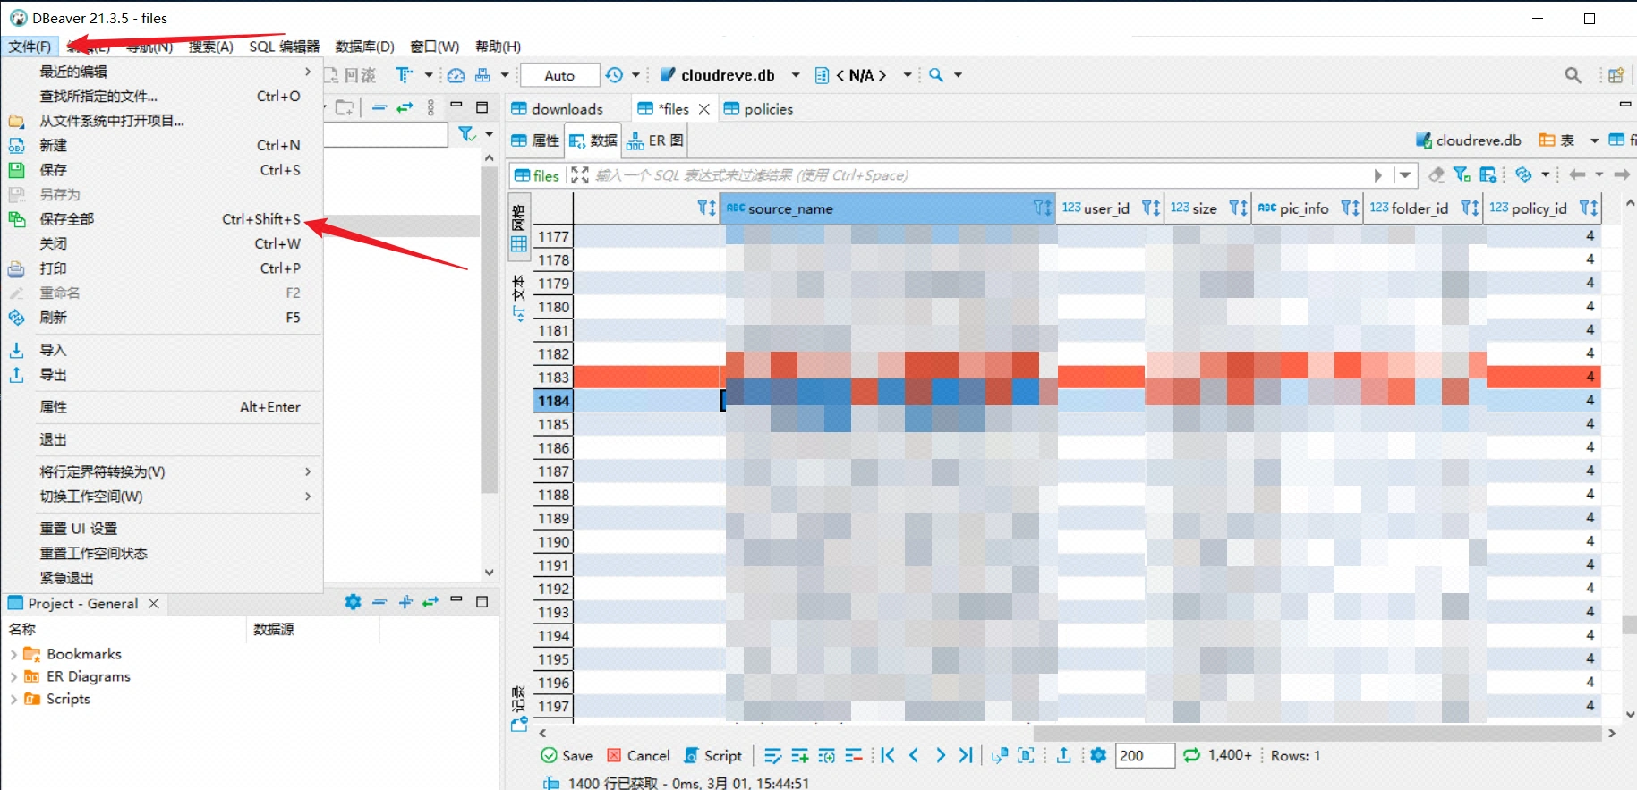Screen dimensions: 1637x790
Task: Close the *files tab
Action: point(704,109)
